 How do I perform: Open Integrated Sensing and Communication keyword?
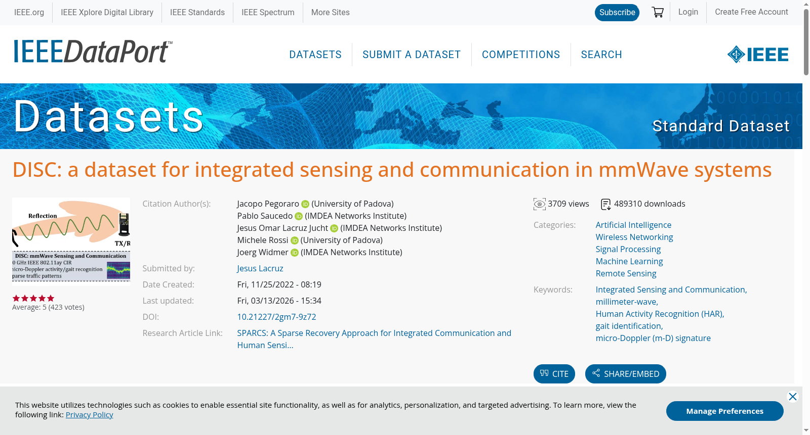[671, 289]
